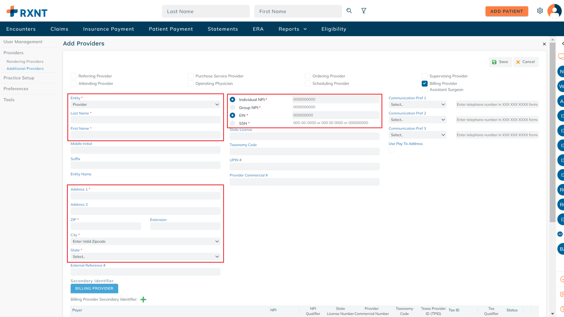
Task: Click the ADD PATIENT button
Action: click(x=506, y=11)
